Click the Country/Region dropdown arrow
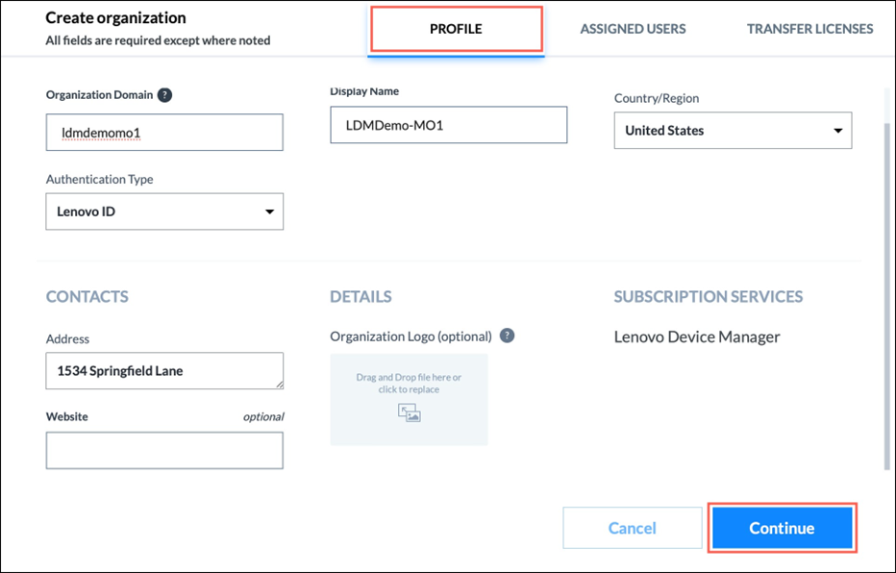 pyautogui.click(x=837, y=131)
